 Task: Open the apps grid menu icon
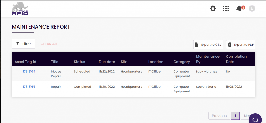click(x=226, y=9)
